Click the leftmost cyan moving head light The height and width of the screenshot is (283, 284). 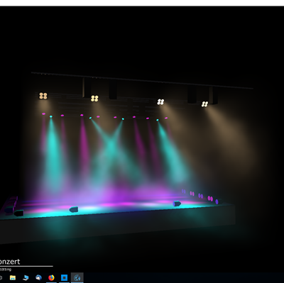click(51, 116)
